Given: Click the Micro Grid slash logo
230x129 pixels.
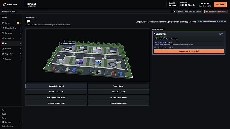Looking at the screenshot, I should pos(4,5).
